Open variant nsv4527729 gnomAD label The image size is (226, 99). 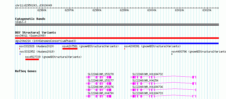click(x=53, y=57)
